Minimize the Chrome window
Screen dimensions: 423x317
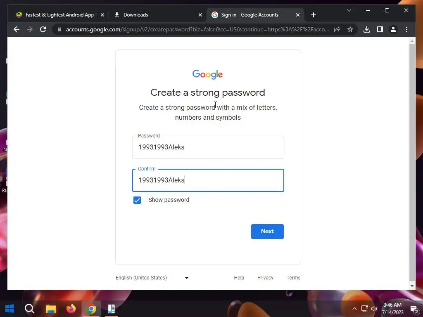(x=368, y=10)
